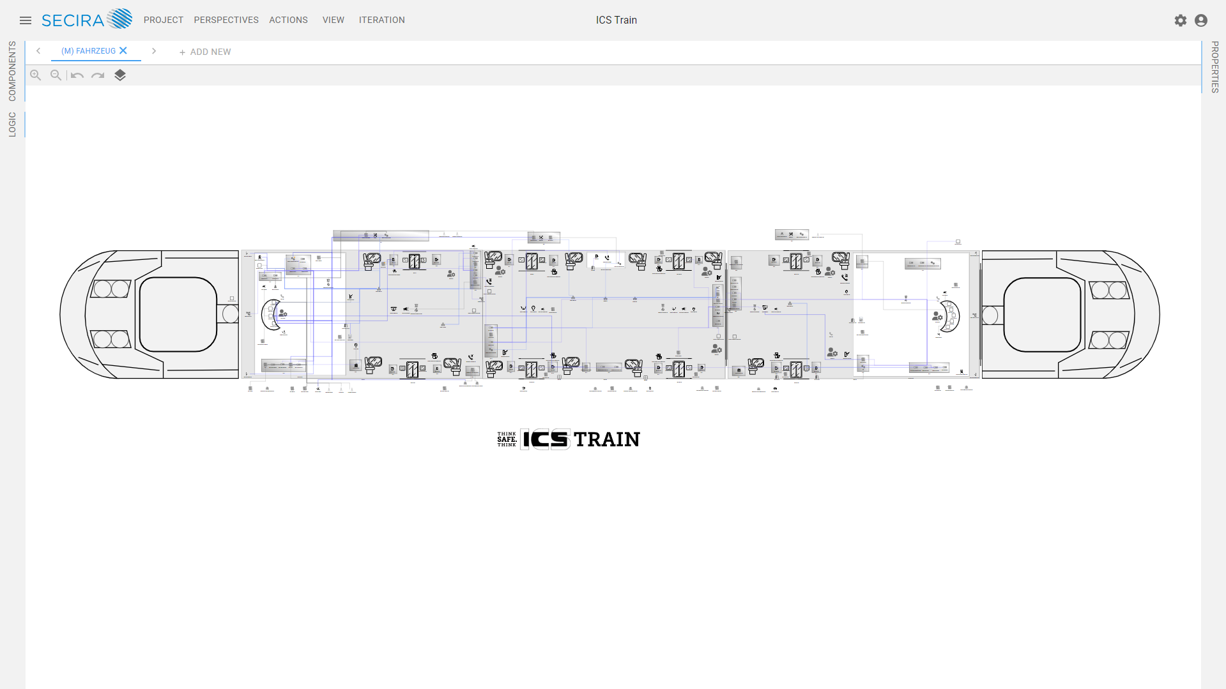Go to next tabs with right chevron
Viewport: 1226px width, 689px height.
point(154,51)
